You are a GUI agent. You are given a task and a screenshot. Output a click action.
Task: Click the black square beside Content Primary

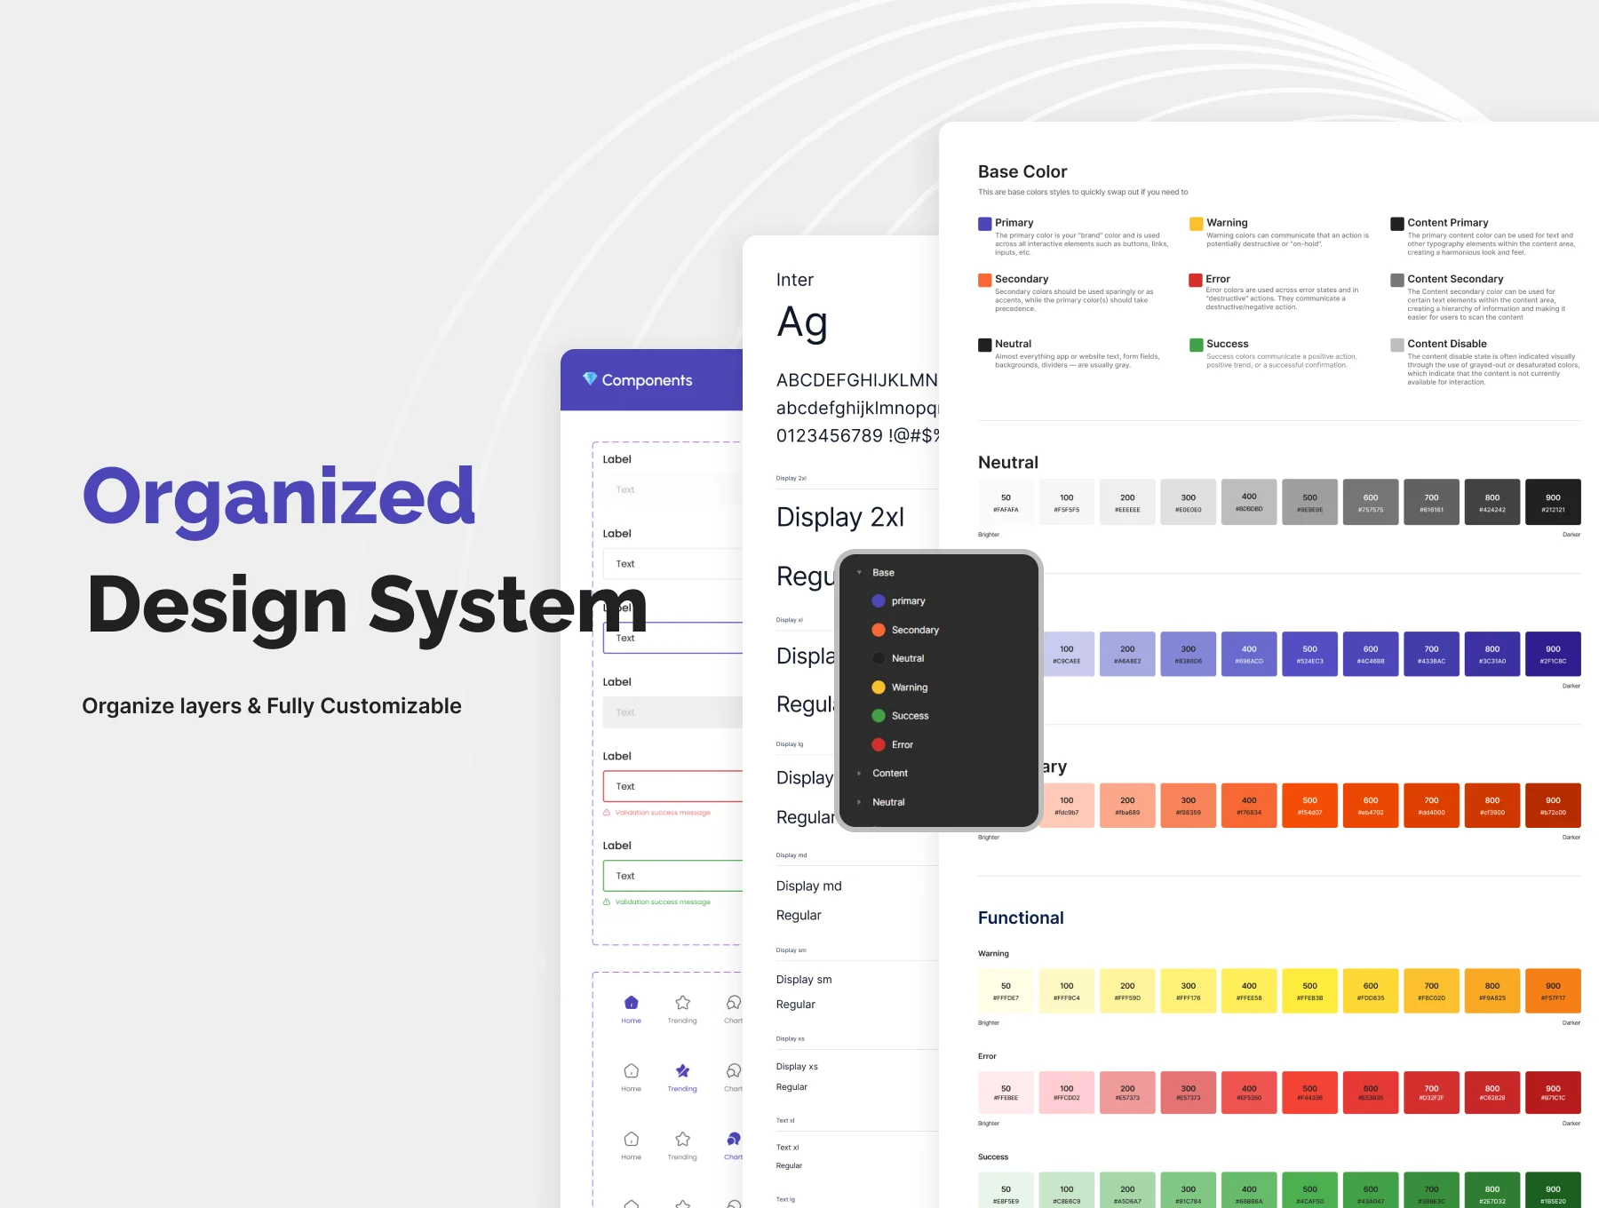click(x=1397, y=224)
